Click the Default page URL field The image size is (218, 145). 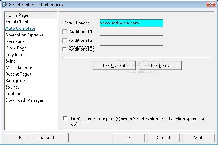(131, 23)
